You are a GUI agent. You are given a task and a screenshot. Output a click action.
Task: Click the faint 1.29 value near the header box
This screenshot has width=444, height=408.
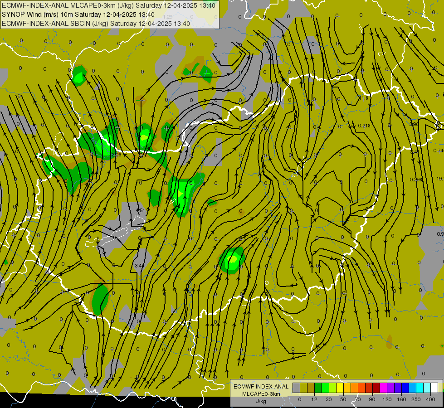click(168, 17)
